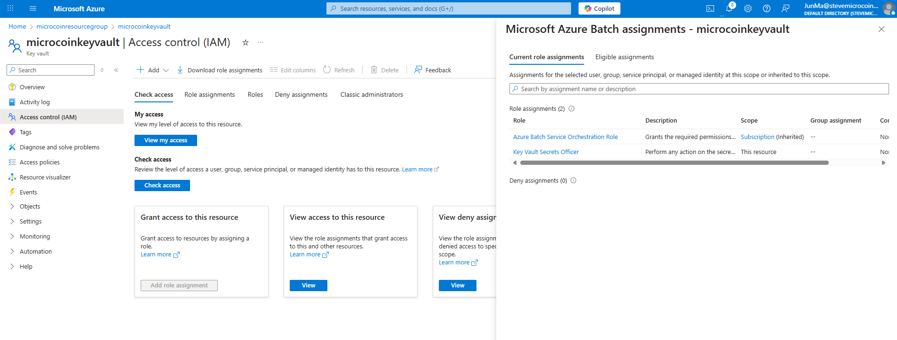Click the disabled Add role assignment button
This screenshot has width=897, height=340.
[179, 286]
